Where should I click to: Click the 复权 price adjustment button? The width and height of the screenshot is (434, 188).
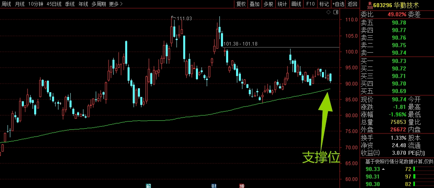(x=241, y=4)
